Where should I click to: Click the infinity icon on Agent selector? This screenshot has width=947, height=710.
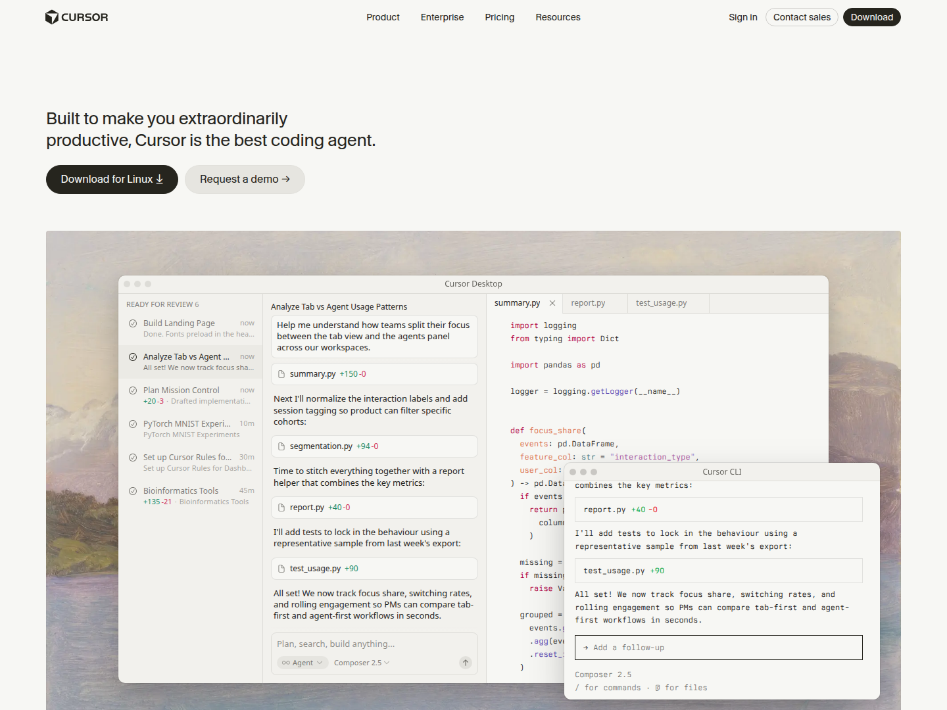coord(286,663)
